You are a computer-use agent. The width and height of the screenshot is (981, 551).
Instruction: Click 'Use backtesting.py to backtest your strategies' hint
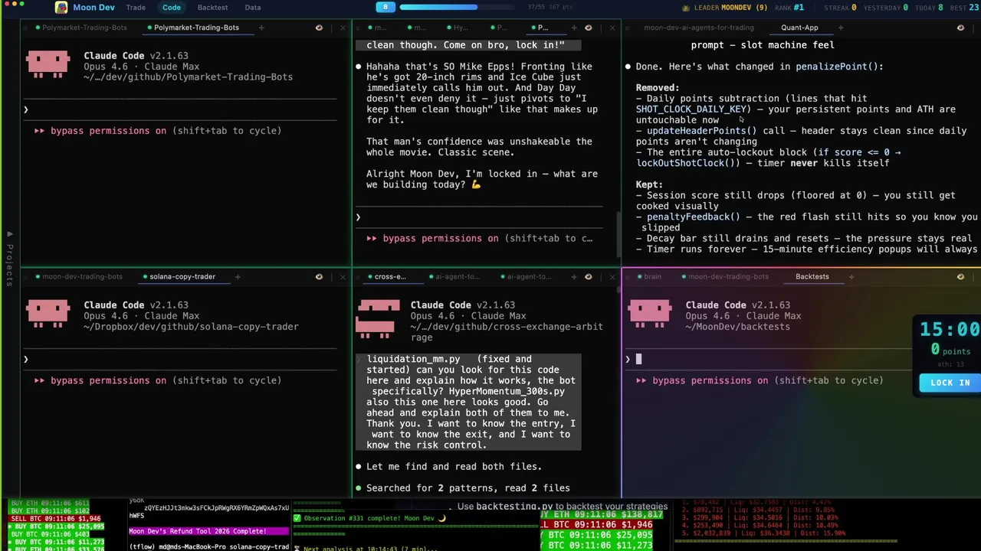click(563, 506)
